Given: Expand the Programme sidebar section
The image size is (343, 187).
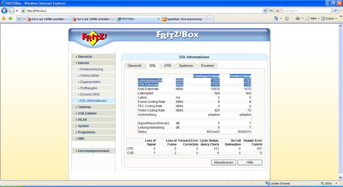Looking at the screenshot, I should click(x=93, y=132).
